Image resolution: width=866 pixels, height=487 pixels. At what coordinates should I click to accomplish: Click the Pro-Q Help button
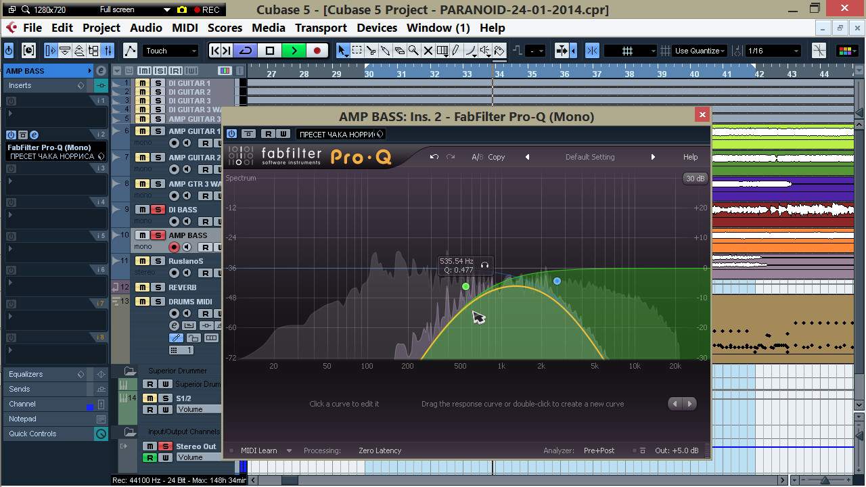point(690,157)
